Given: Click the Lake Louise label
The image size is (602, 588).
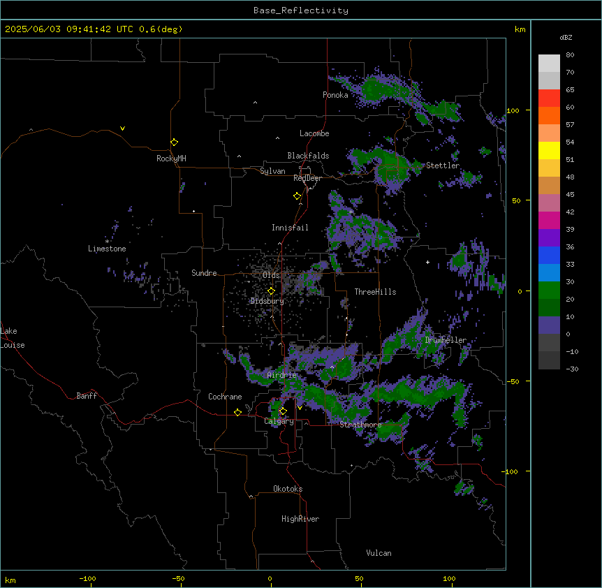Looking at the screenshot, I should click(x=13, y=338).
